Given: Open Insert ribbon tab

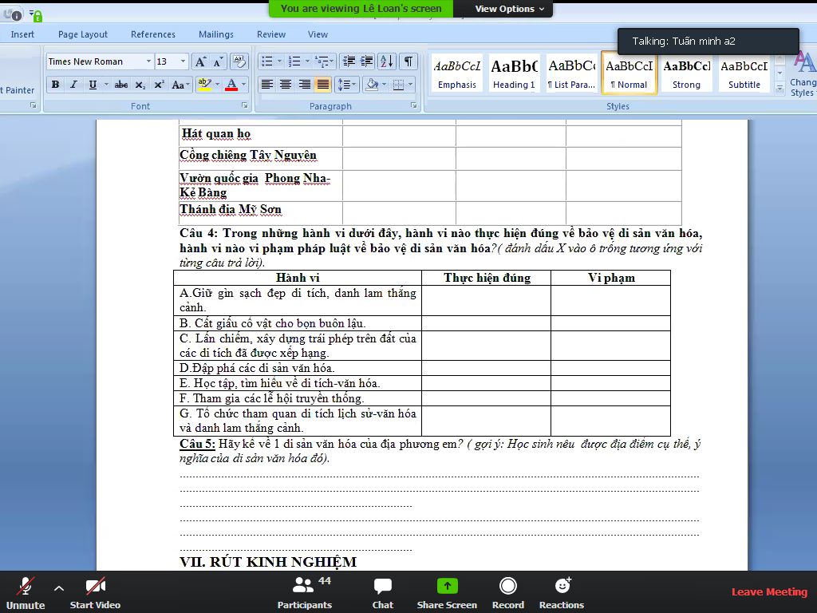Looking at the screenshot, I should click(x=22, y=34).
